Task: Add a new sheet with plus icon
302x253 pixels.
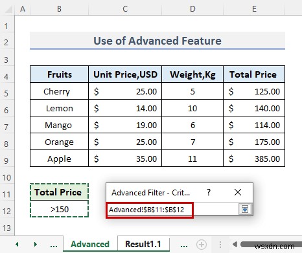Action: point(202,245)
